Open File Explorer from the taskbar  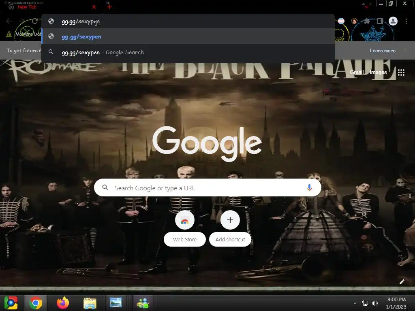pyautogui.click(x=90, y=303)
